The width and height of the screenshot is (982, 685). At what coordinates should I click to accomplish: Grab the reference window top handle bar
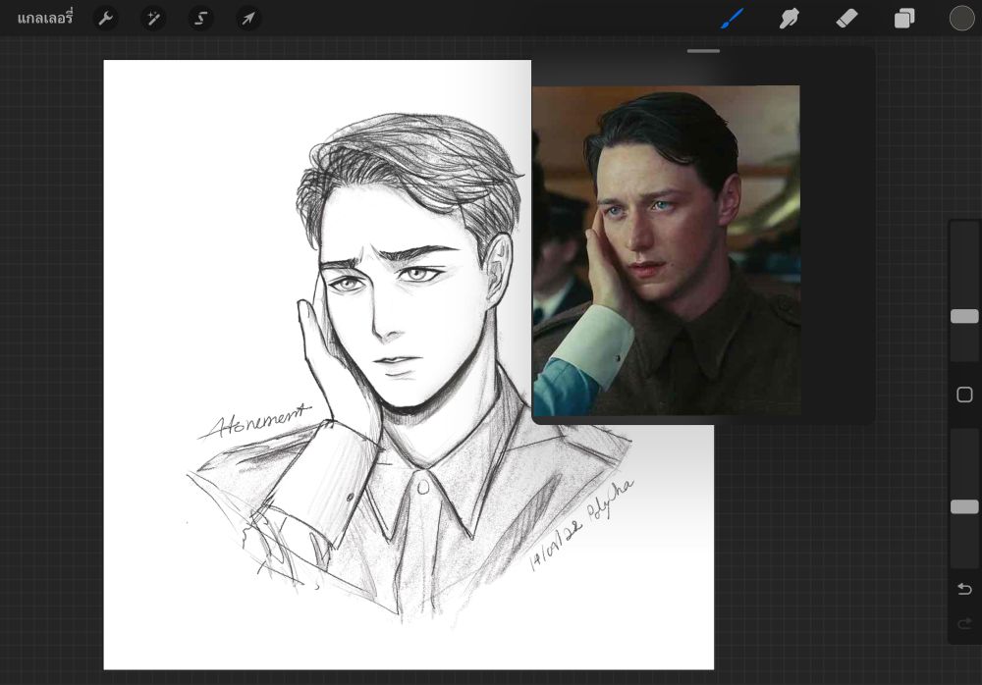pyautogui.click(x=703, y=51)
